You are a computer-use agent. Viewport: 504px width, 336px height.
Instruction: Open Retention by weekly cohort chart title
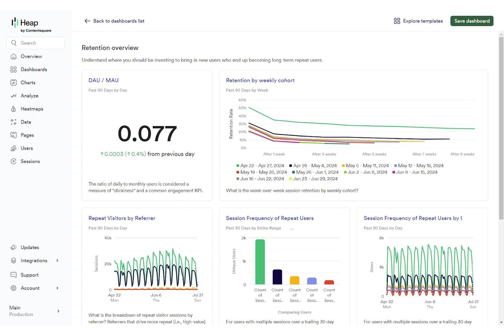(x=260, y=80)
